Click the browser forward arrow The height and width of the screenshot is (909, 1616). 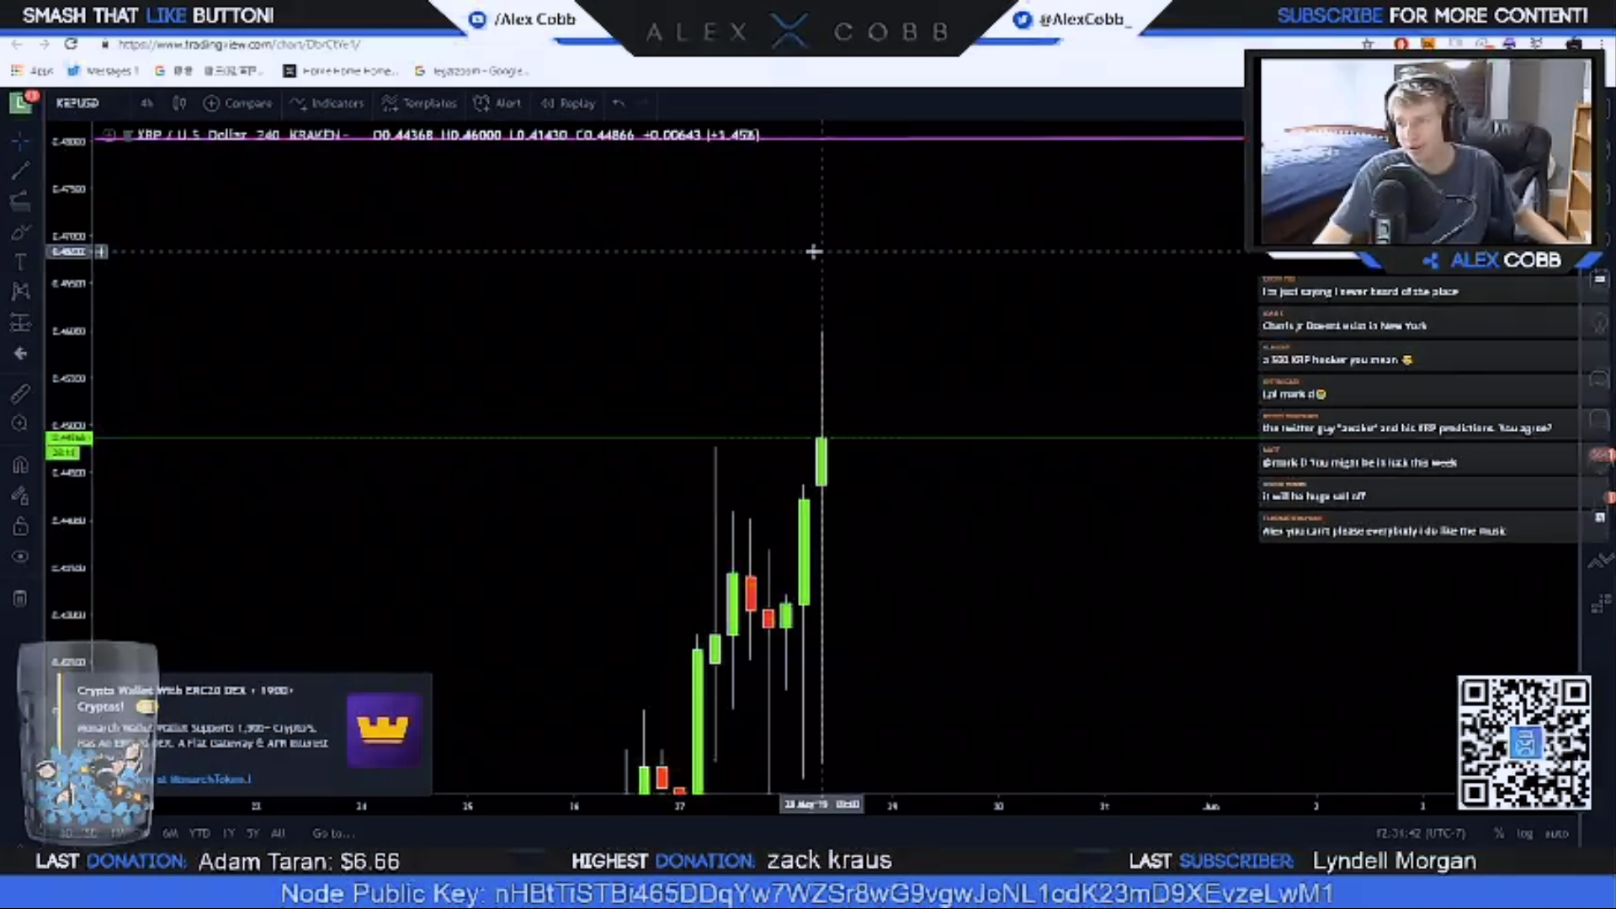[45, 44]
